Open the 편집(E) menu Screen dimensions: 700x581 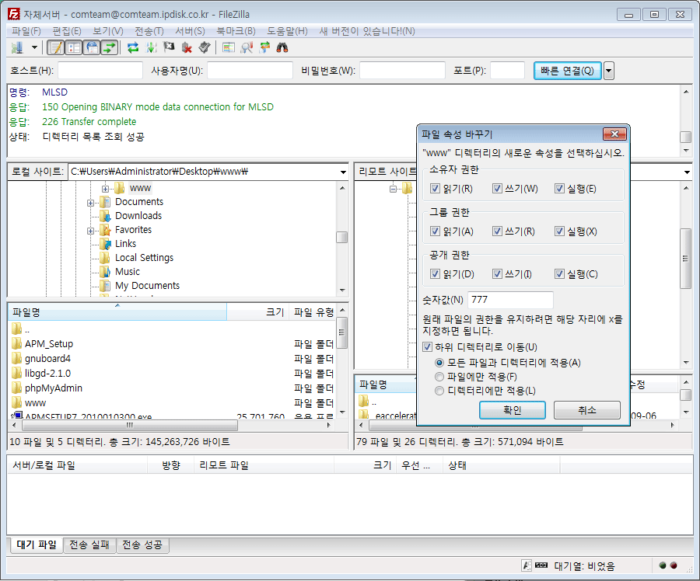[67, 31]
